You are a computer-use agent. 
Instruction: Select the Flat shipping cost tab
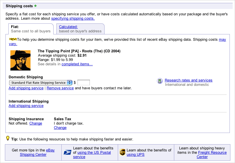click(15, 27)
